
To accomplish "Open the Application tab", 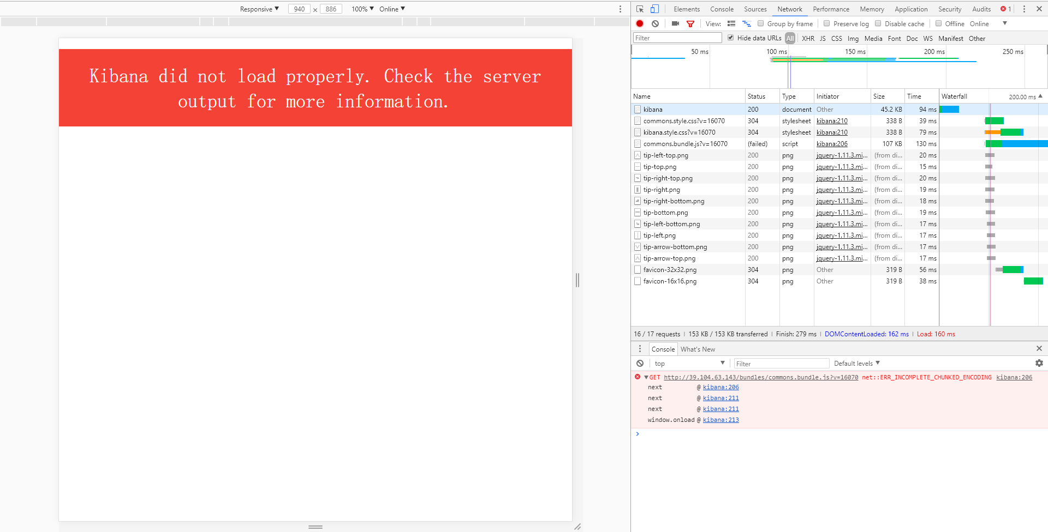I will 910,9.
